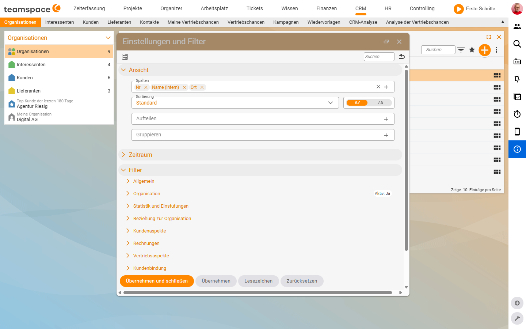
Task: Open the three-dot more menu
Action: 496,50
